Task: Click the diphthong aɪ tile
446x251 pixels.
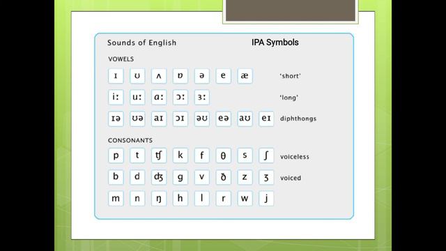Action: pos(159,119)
